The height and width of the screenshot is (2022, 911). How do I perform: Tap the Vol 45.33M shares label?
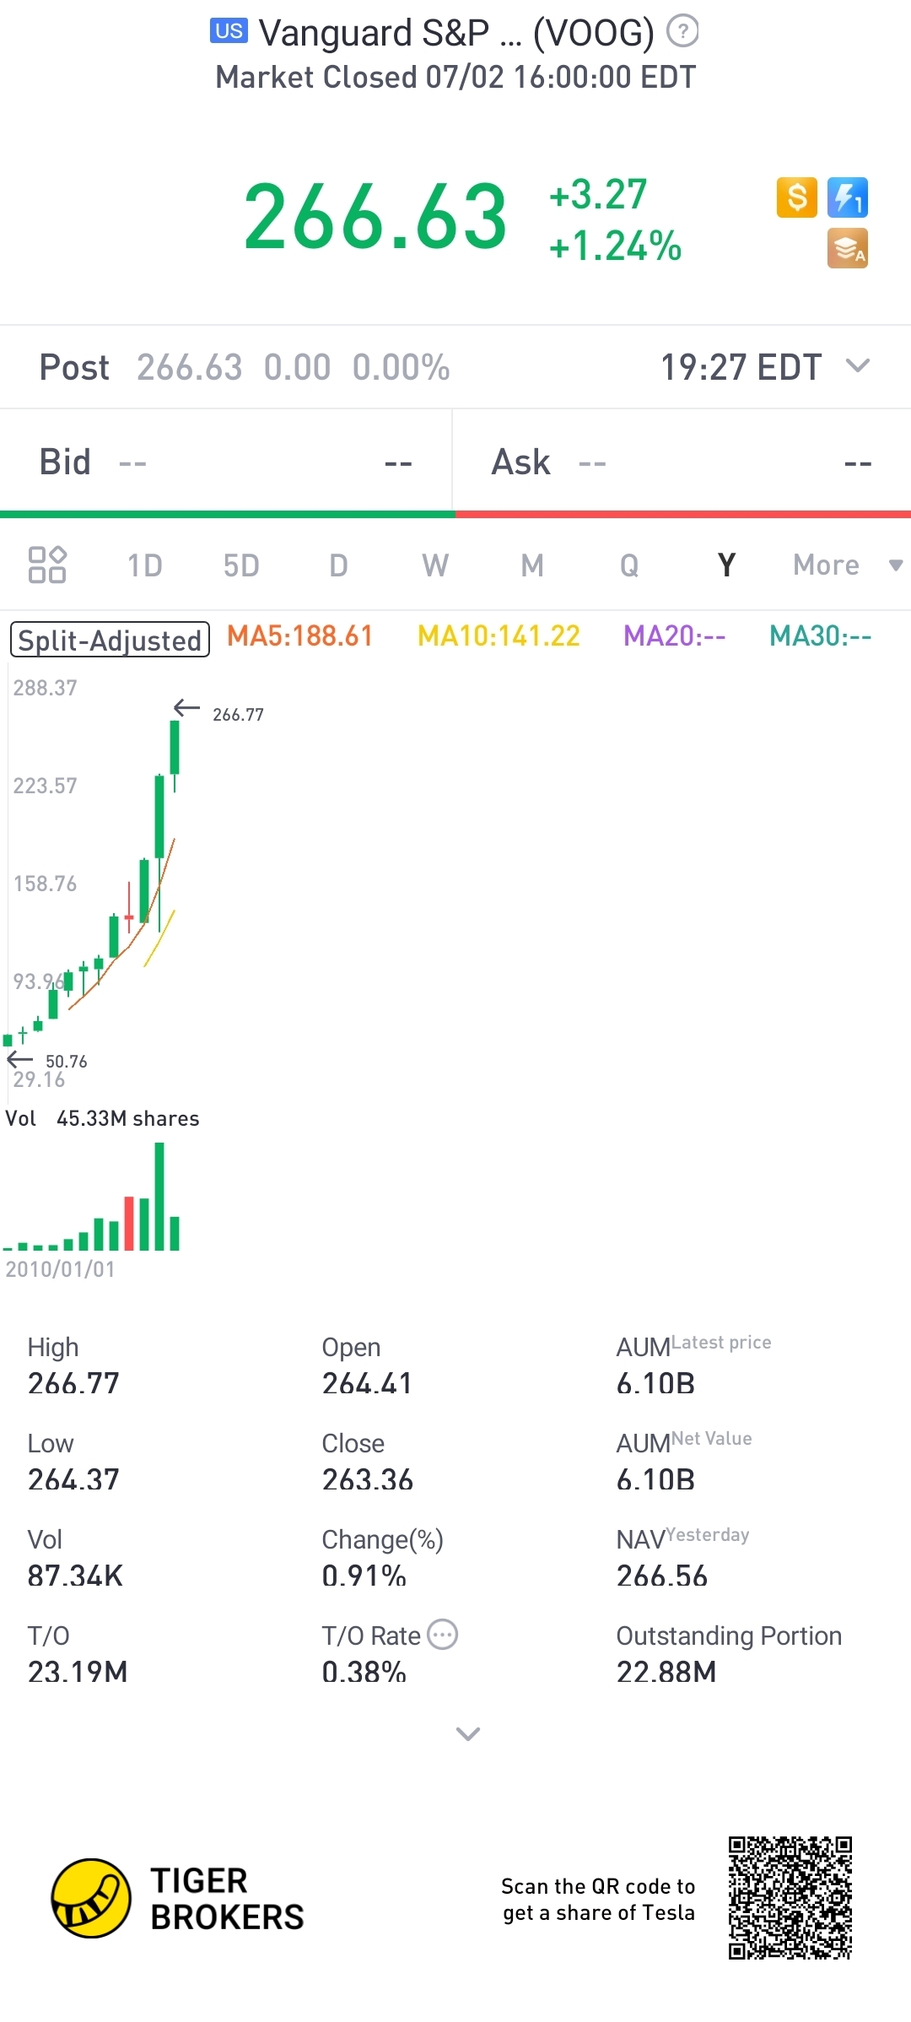pyautogui.click(x=102, y=1118)
